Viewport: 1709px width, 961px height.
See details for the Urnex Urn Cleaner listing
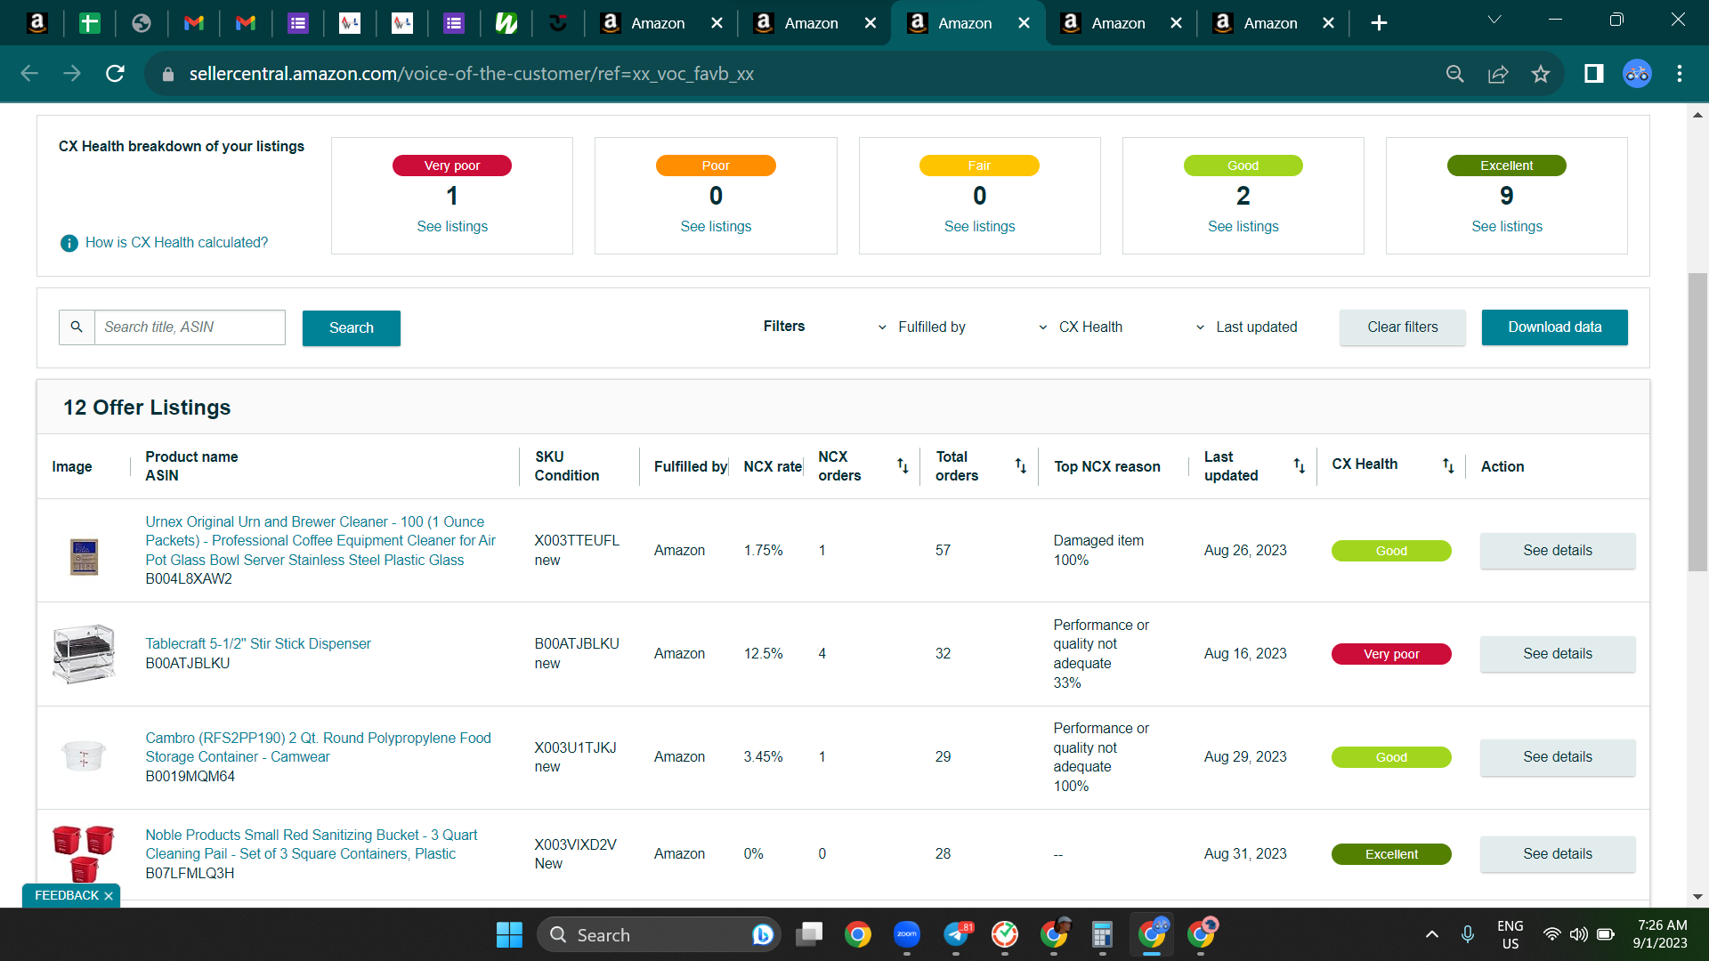point(1558,551)
